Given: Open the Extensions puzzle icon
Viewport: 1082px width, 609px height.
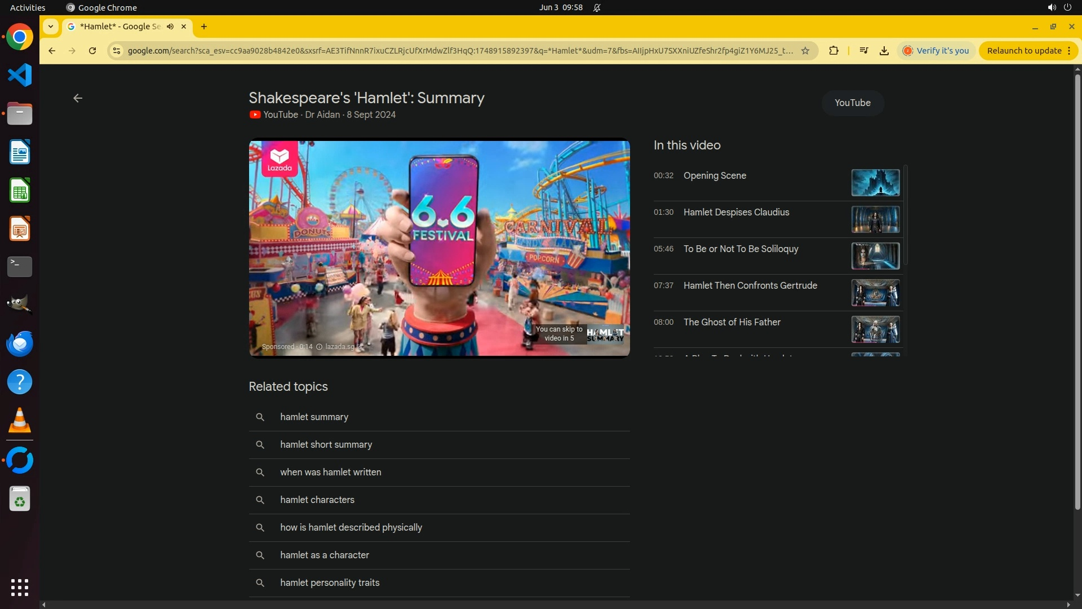Looking at the screenshot, I should [x=833, y=51].
